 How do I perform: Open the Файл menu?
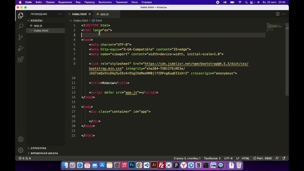click(38, 2)
